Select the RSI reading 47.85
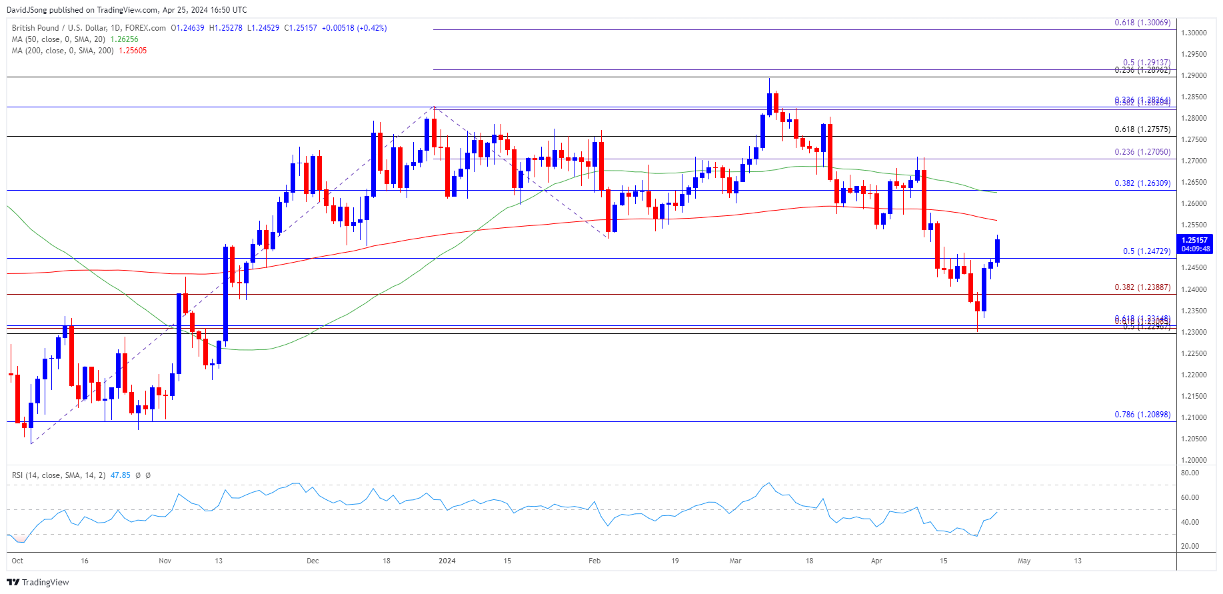The width and height of the screenshot is (1223, 594). (120, 475)
